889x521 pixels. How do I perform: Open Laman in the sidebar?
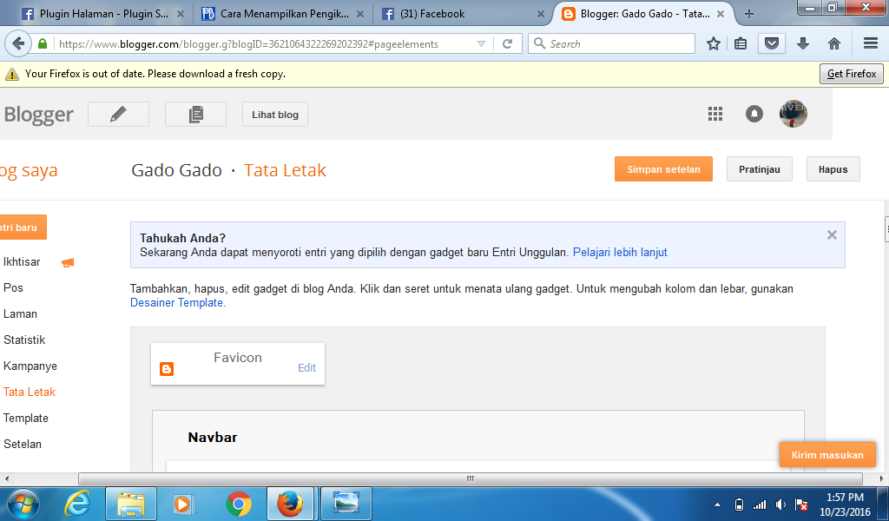(20, 314)
